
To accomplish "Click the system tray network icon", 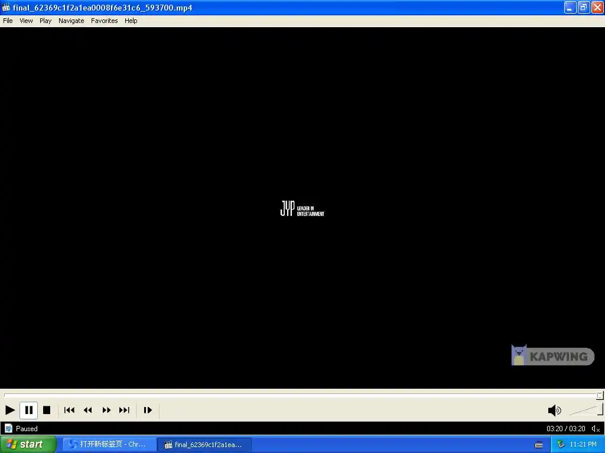I will click(x=561, y=445).
